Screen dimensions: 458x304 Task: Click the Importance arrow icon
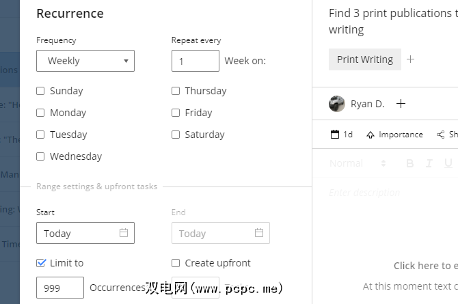pos(371,135)
